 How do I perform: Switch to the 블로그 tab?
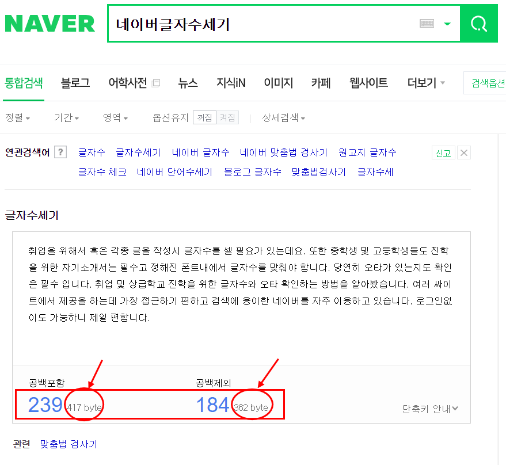click(x=75, y=83)
